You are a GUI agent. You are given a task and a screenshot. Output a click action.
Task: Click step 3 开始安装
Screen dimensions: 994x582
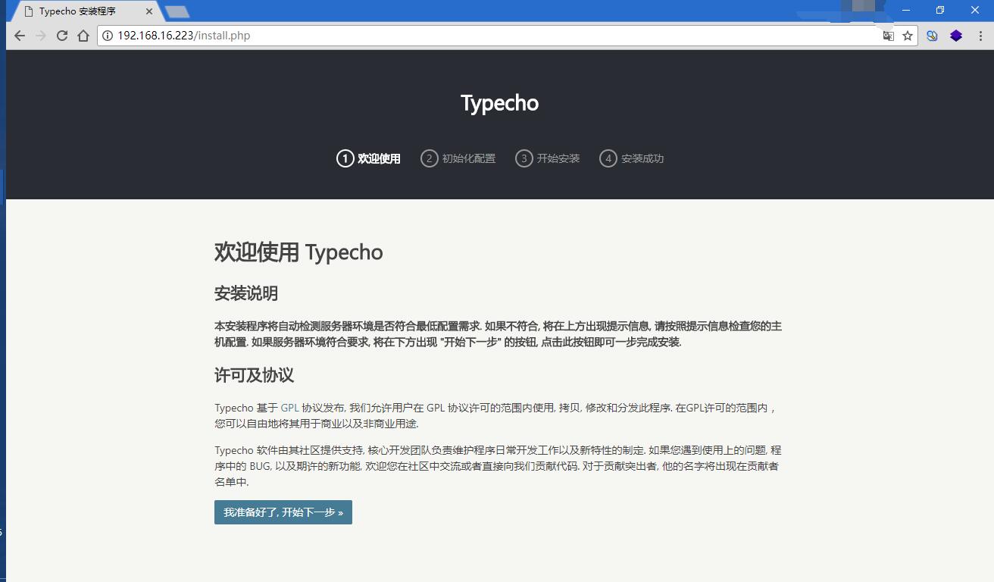pyautogui.click(x=548, y=158)
